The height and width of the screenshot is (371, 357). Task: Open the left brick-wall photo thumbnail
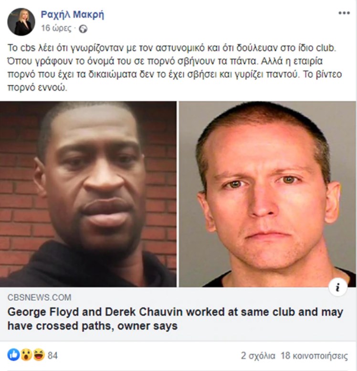(x=88, y=194)
